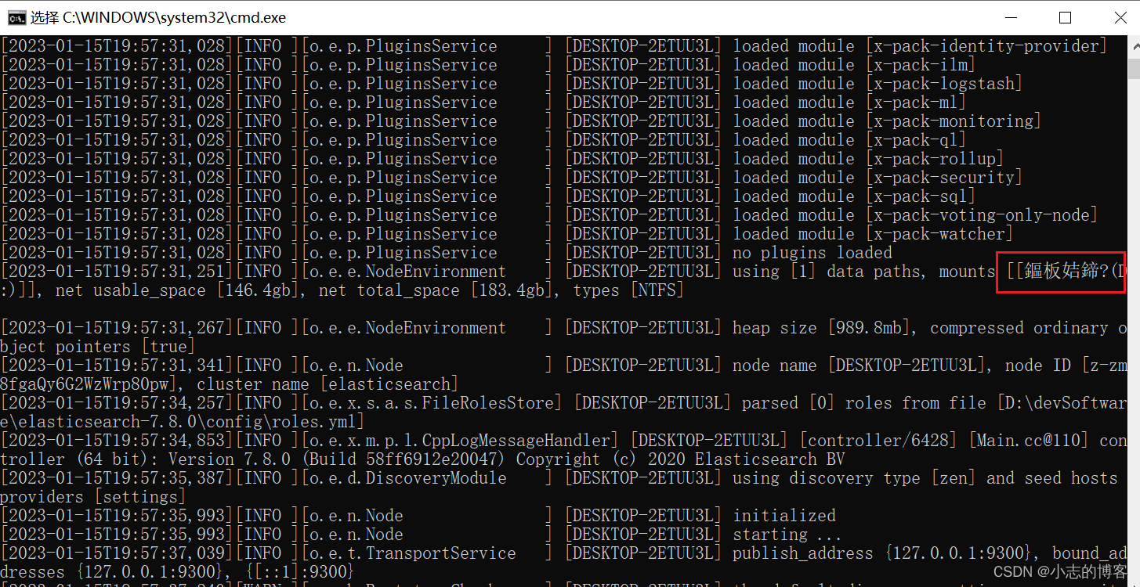Screen dimensions: 1140x587
Task: Click the text [x-pack-ql]
Action: click(x=917, y=140)
